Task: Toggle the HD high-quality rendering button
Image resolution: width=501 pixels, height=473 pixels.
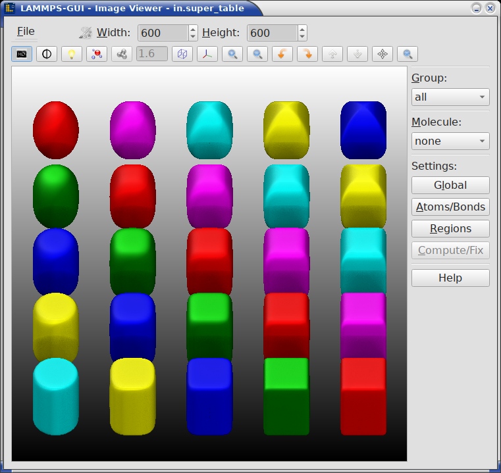Action: [x=22, y=54]
